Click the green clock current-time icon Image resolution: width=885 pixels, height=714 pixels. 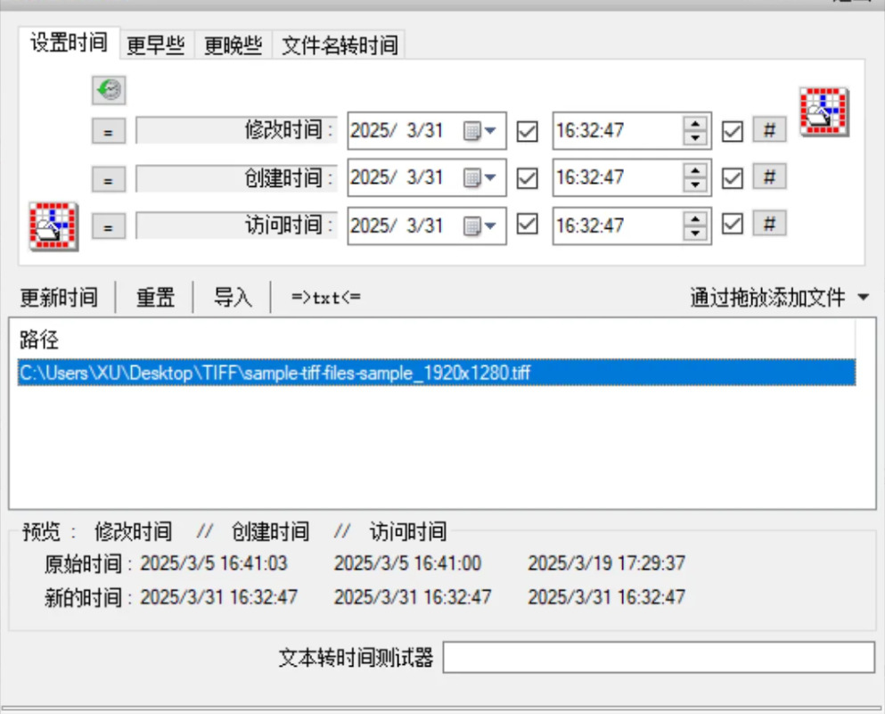109,90
